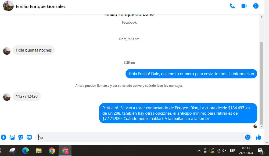Select the Hola Emilio! Dale message bubble
The image size is (269, 156).
[191, 74]
